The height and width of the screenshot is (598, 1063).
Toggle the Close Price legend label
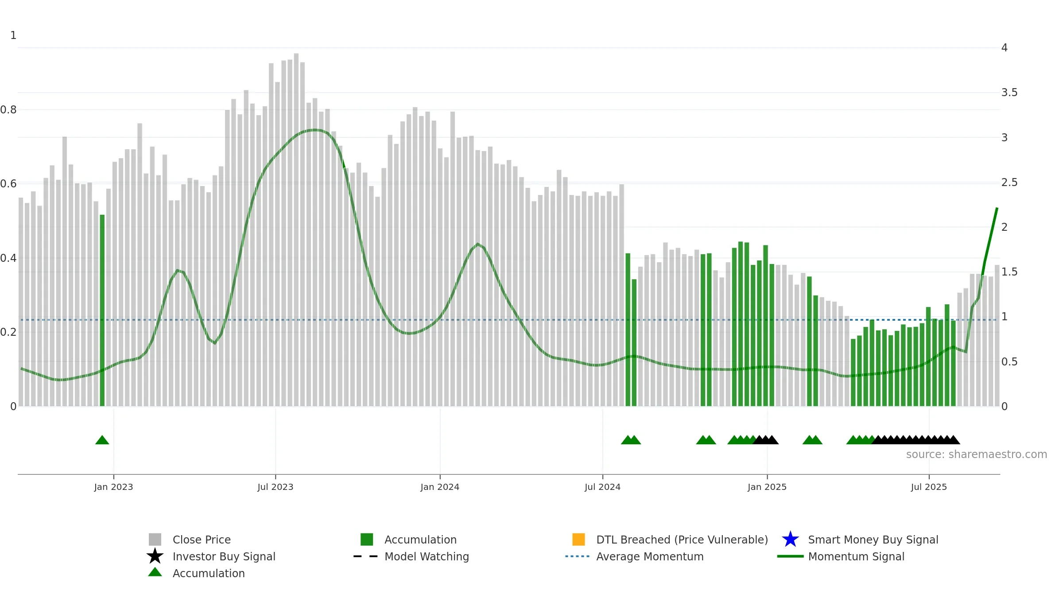[x=202, y=540]
